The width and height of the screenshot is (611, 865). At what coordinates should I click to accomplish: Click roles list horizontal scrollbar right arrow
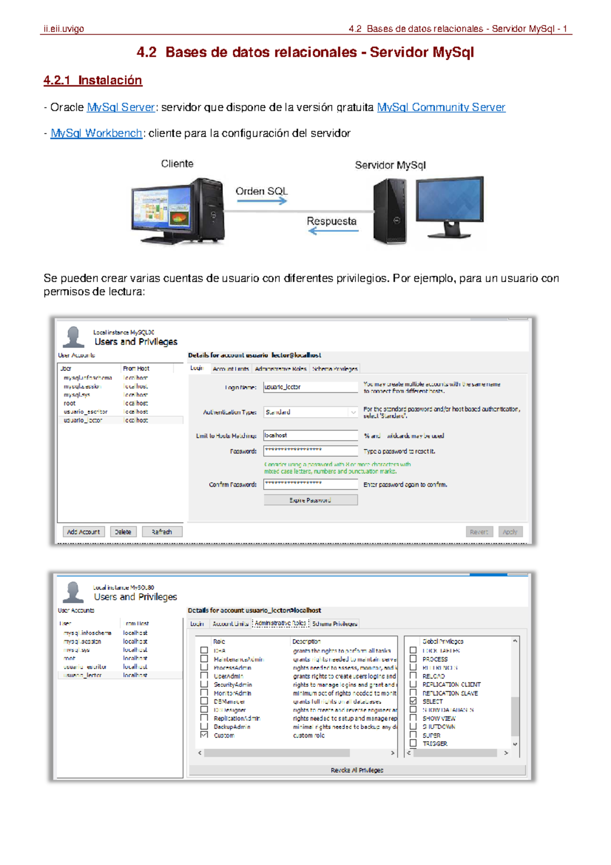click(393, 752)
